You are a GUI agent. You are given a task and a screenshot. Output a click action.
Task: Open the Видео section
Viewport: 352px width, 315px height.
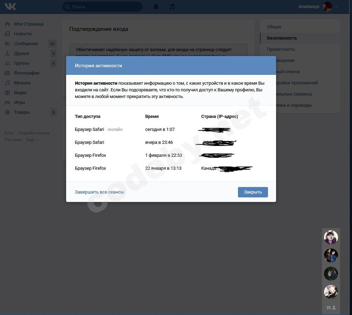coord(20,92)
